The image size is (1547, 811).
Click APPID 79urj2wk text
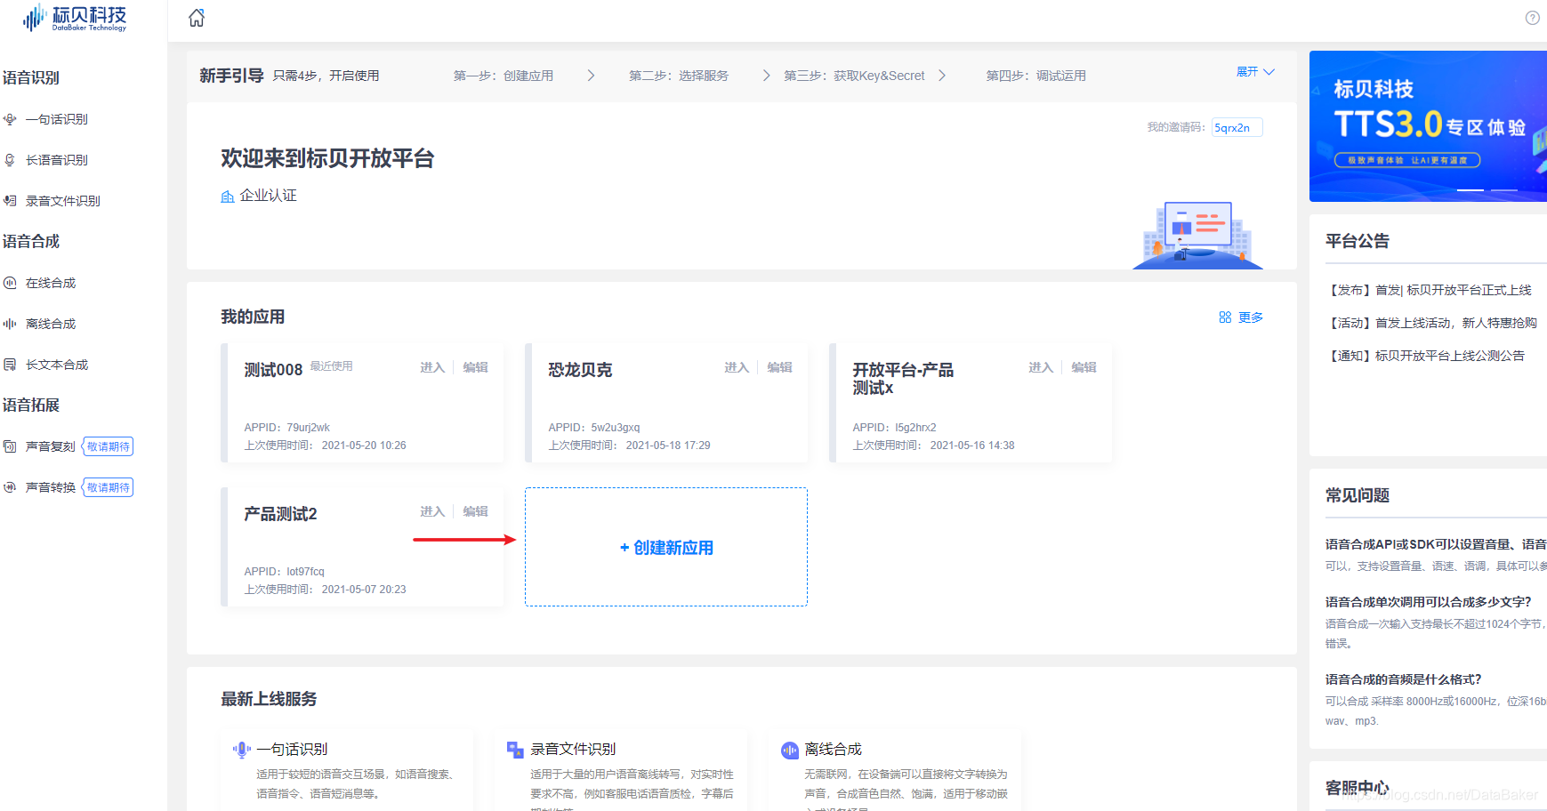coord(287,428)
